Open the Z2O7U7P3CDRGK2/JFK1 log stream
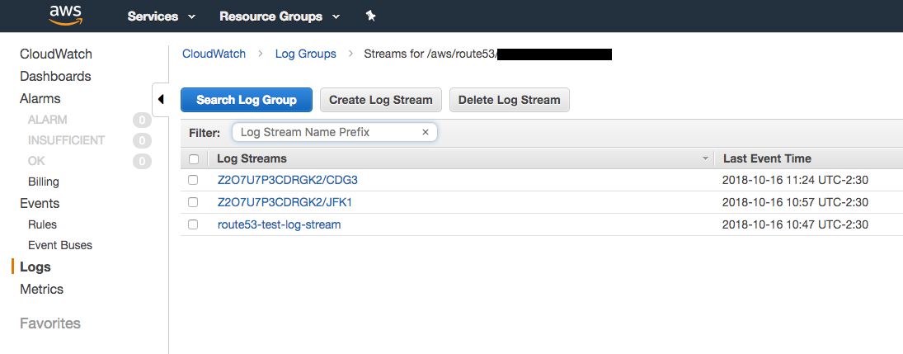This screenshot has width=903, height=354. [285, 202]
